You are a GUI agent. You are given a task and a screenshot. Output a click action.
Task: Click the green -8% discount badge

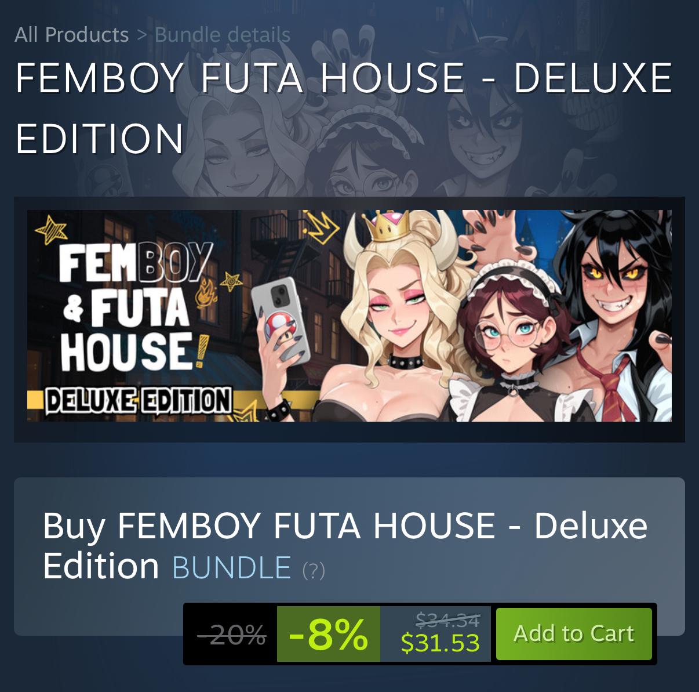[x=329, y=634]
